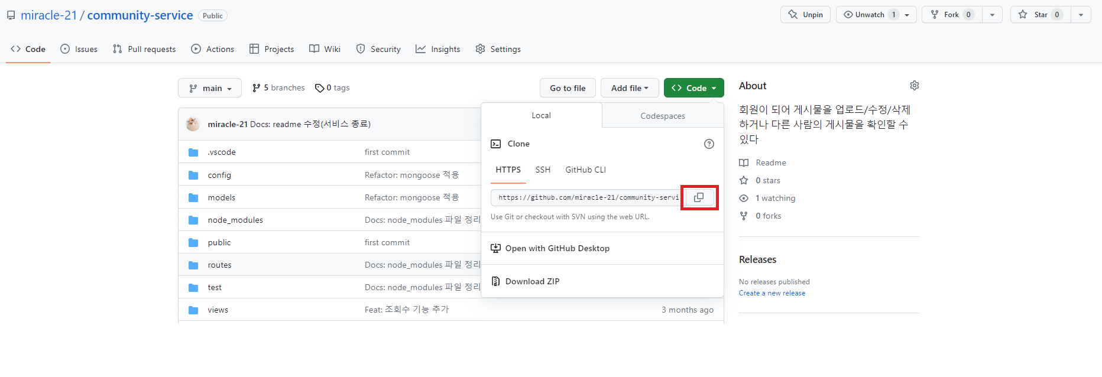Star the repository
The width and height of the screenshot is (1102, 377).
(1041, 15)
